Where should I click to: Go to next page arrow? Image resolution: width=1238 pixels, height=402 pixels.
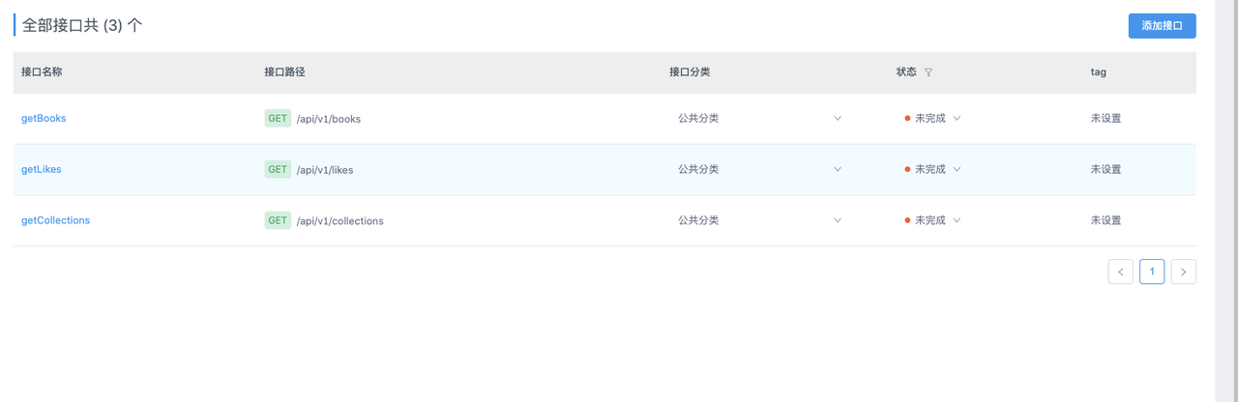click(x=1183, y=272)
